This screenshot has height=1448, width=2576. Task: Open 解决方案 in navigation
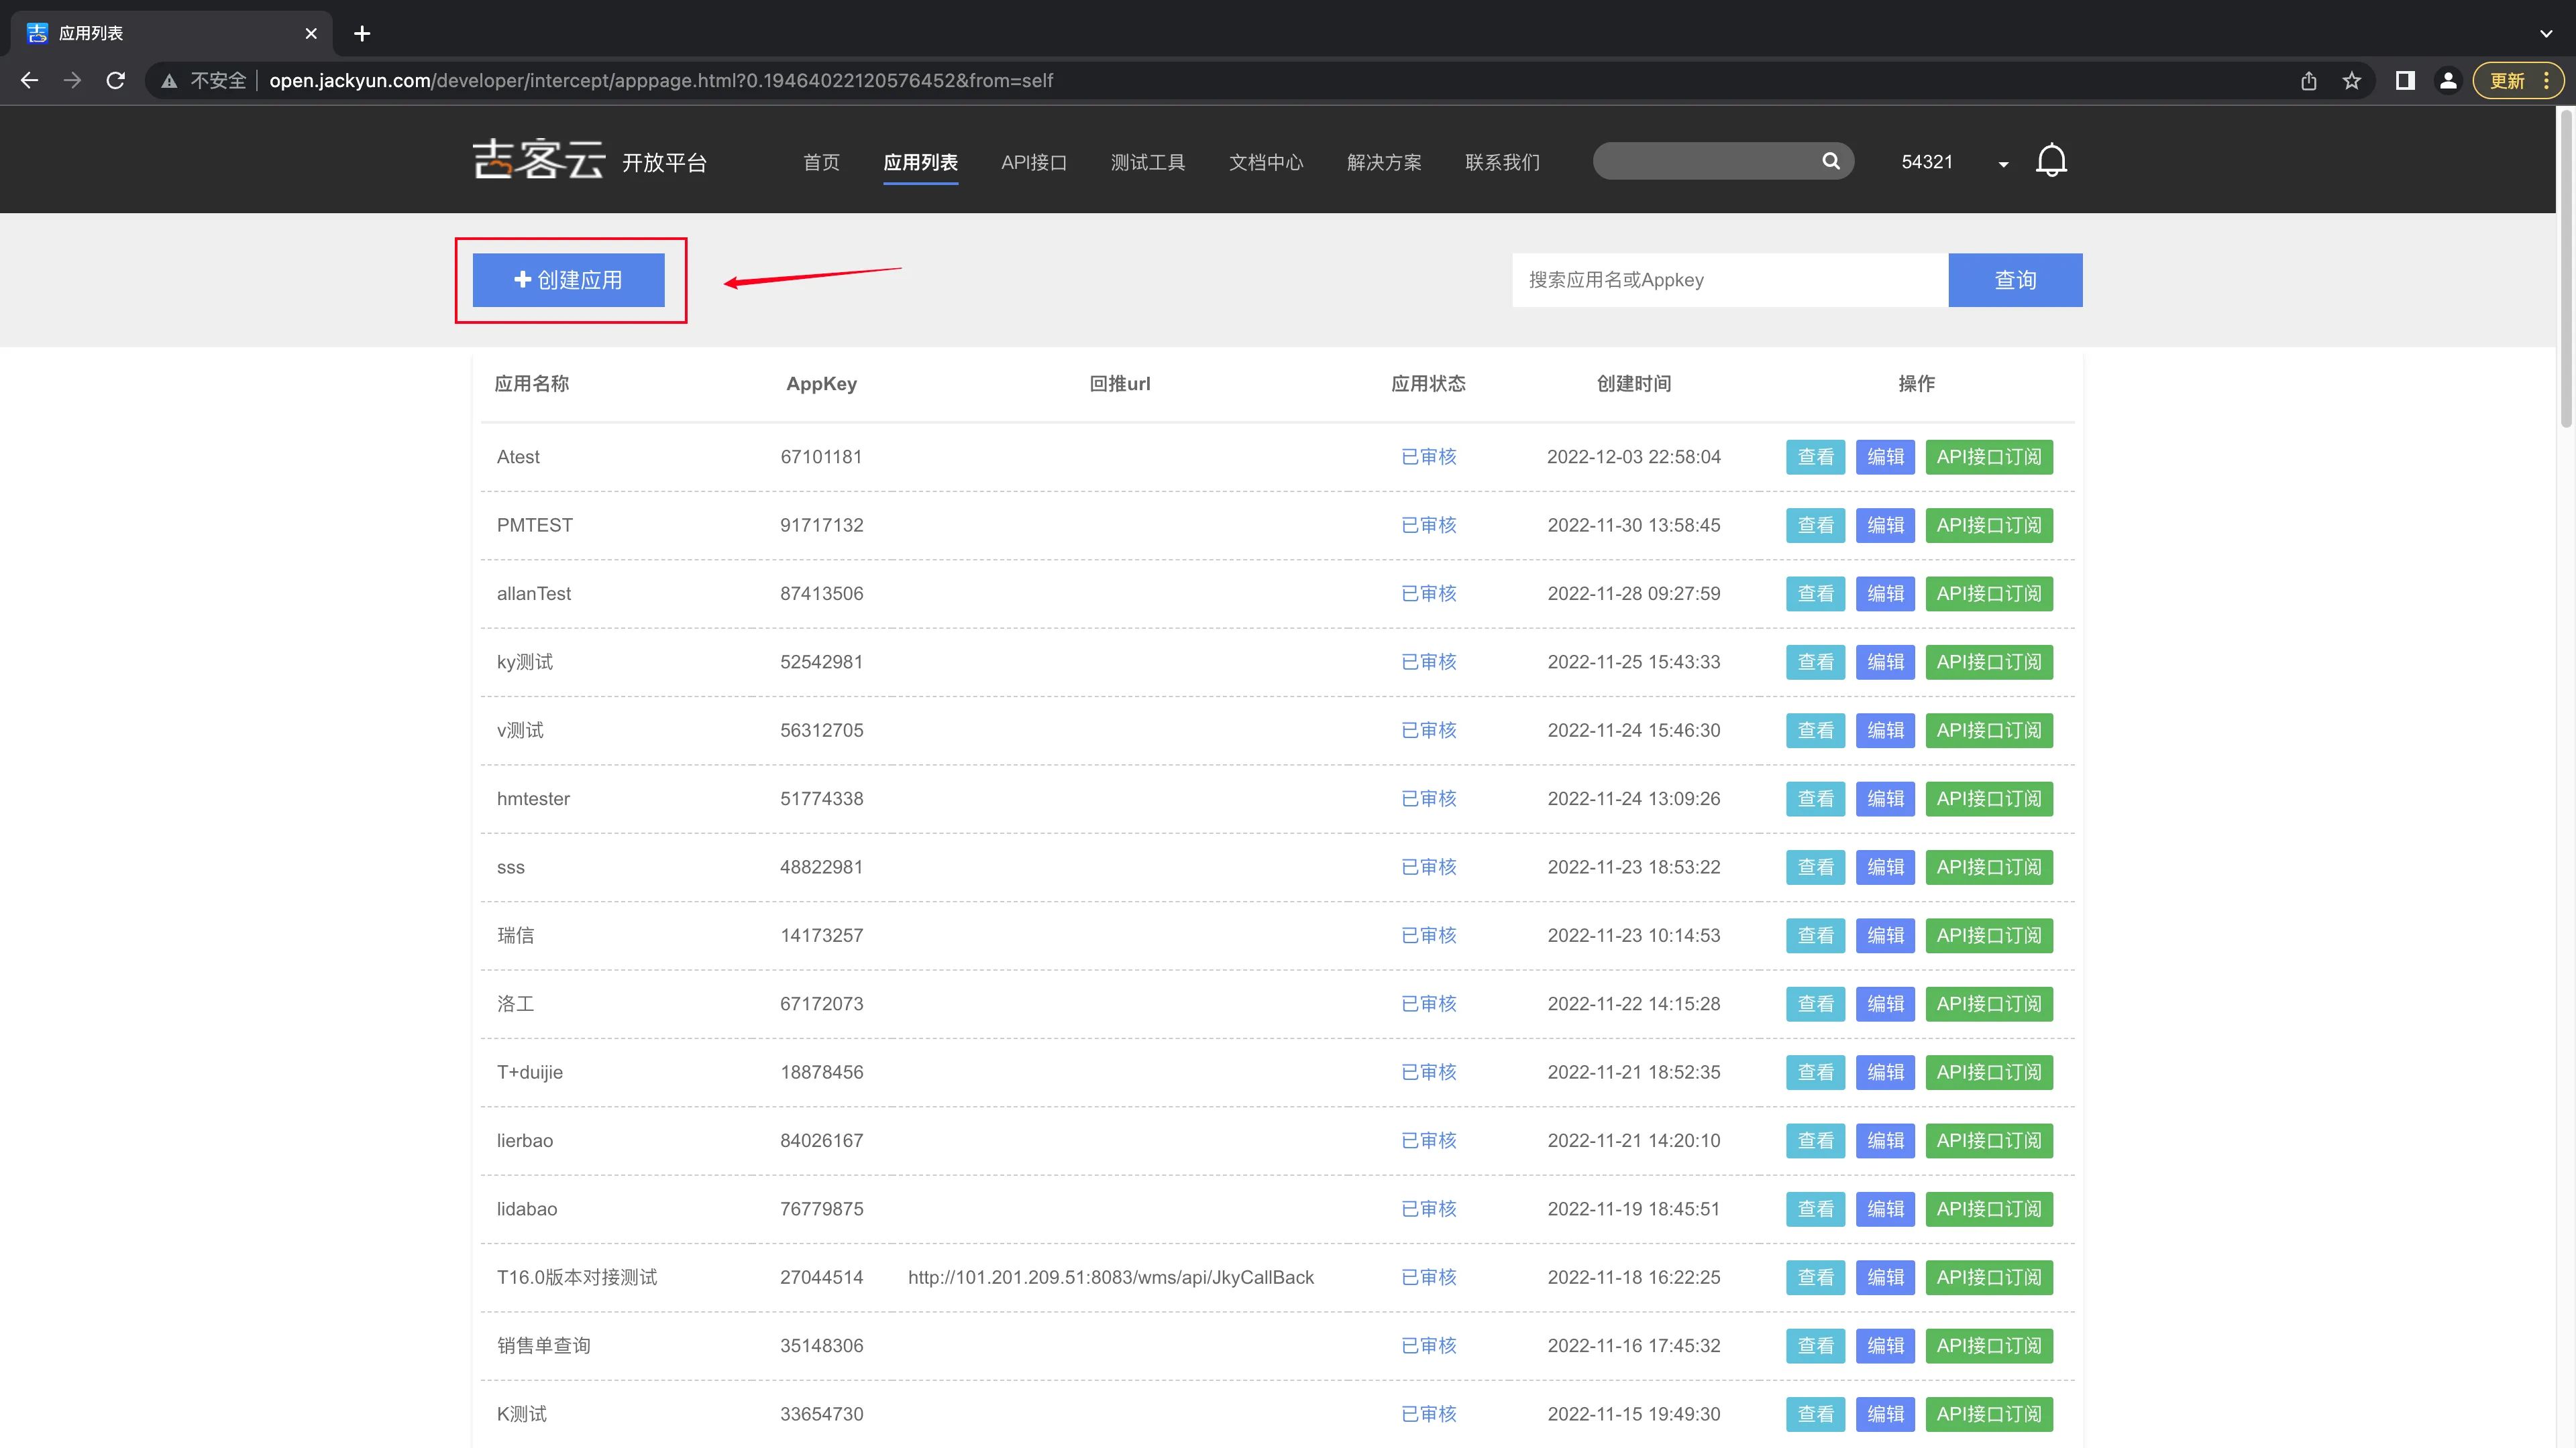click(1383, 162)
